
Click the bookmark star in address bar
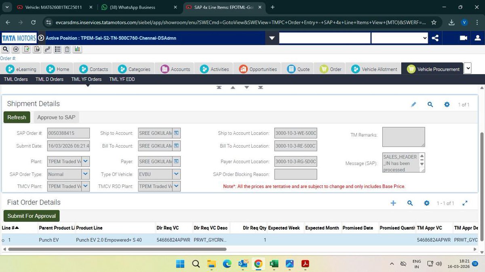coord(434,23)
